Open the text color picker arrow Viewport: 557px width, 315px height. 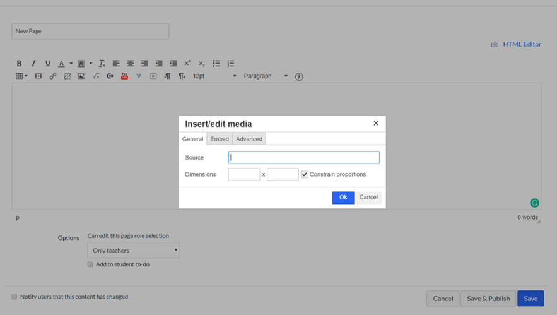(71, 63)
